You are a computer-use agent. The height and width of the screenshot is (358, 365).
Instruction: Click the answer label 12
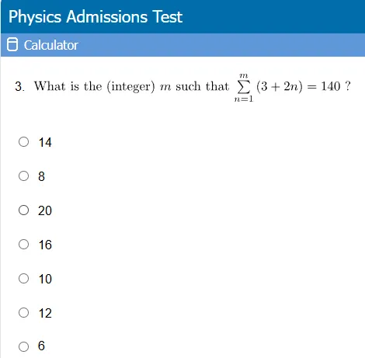pos(45,313)
